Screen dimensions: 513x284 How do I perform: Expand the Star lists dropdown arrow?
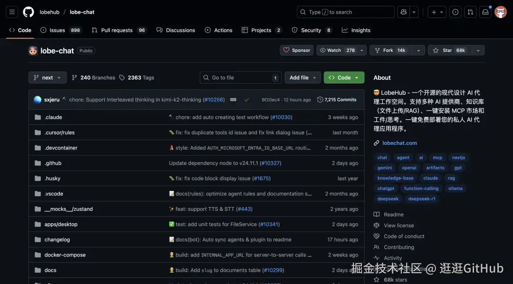point(478,50)
